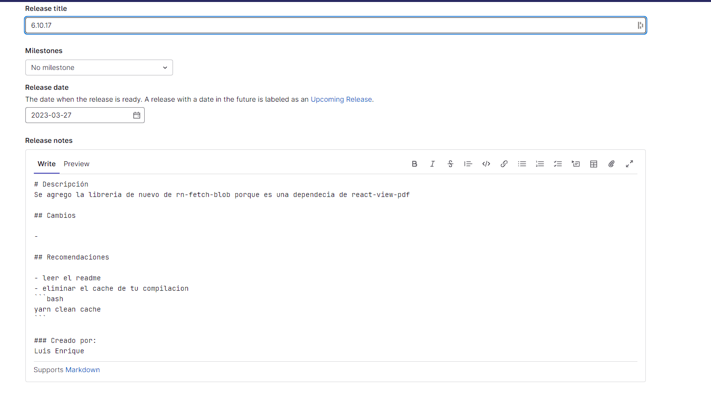Click the "## Cambios" heading line

[x=55, y=215]
